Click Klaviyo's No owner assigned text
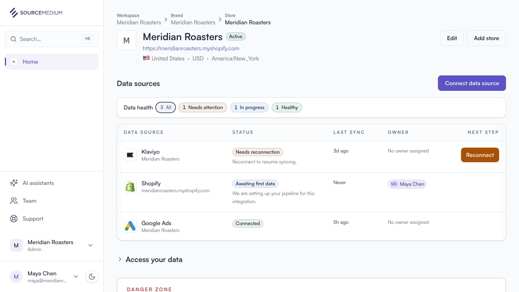The height and width of the screenshot is (292, 519). (x=408, y=151)
